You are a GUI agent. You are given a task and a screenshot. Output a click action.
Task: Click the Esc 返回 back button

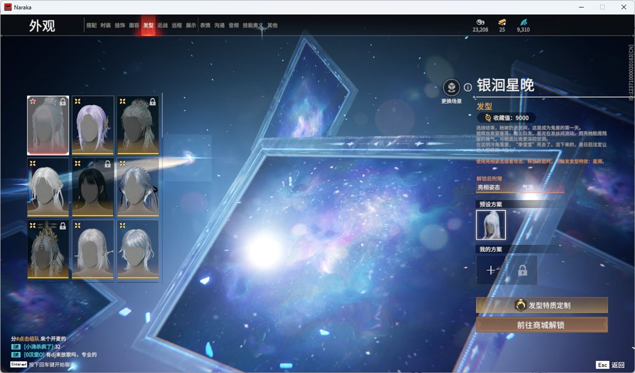611,365
